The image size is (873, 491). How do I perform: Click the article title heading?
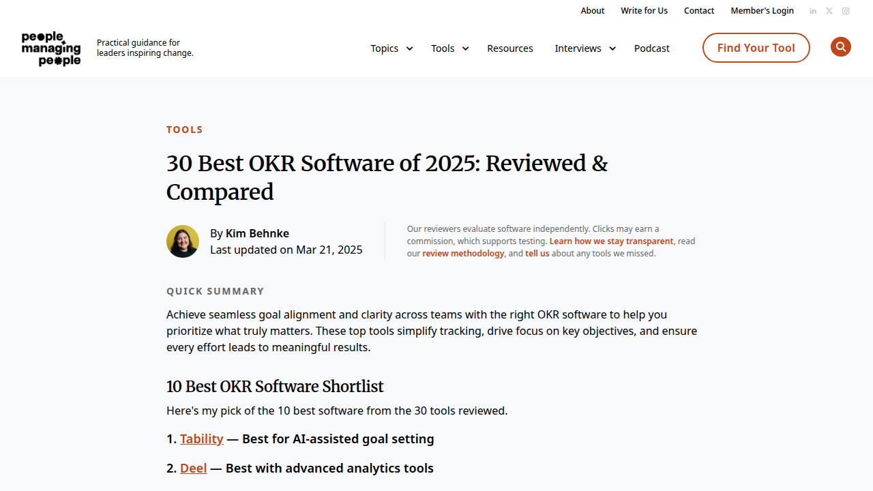tap(387, 177)
